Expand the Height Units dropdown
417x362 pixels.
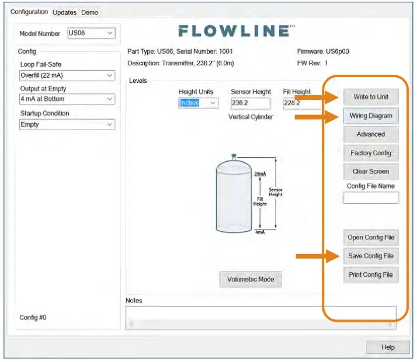pyautogui.click(x=198, y=103)
